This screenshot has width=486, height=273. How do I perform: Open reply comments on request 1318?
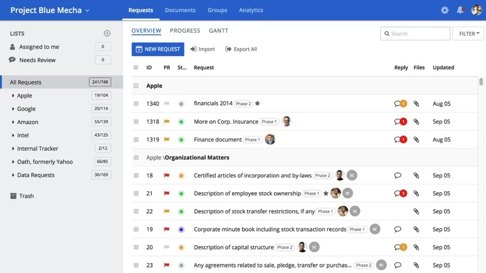pyautogui.click(x=400, y=122)
